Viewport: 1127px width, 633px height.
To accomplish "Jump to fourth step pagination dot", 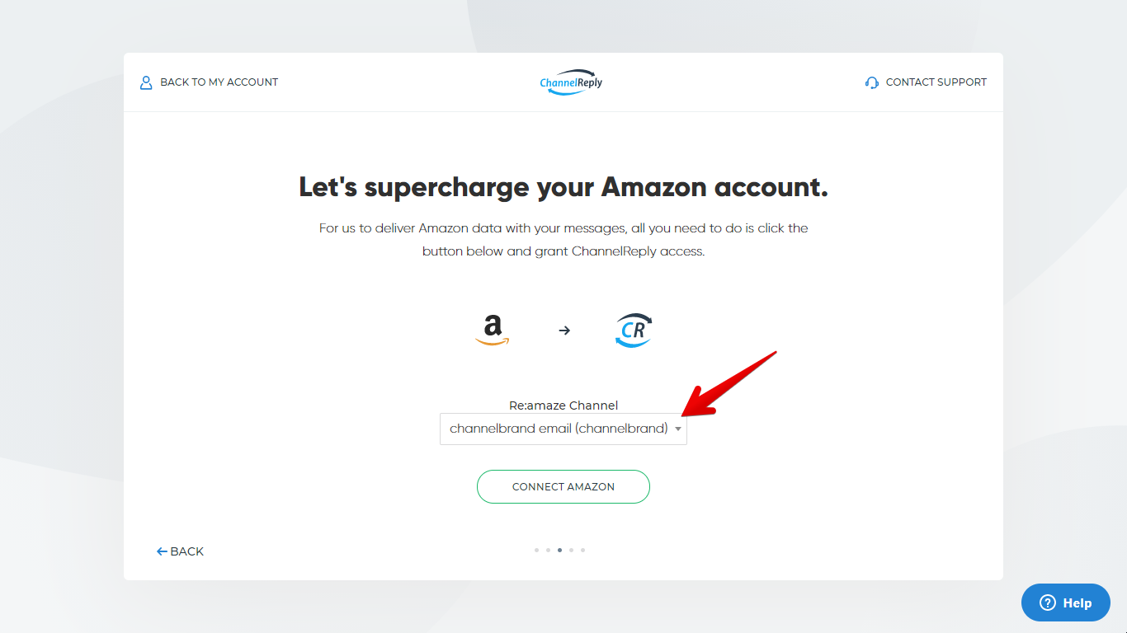I will [x=571, y=550].
